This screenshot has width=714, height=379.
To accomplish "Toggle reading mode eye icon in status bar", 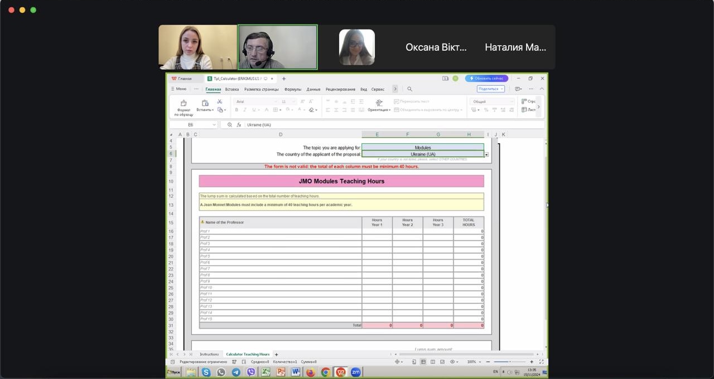I will (452, 362).
